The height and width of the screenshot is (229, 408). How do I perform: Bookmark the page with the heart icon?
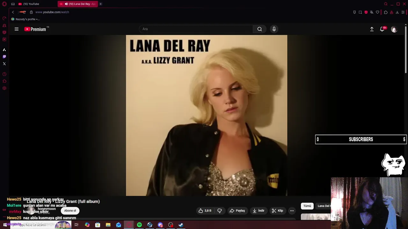coord(377,12)
